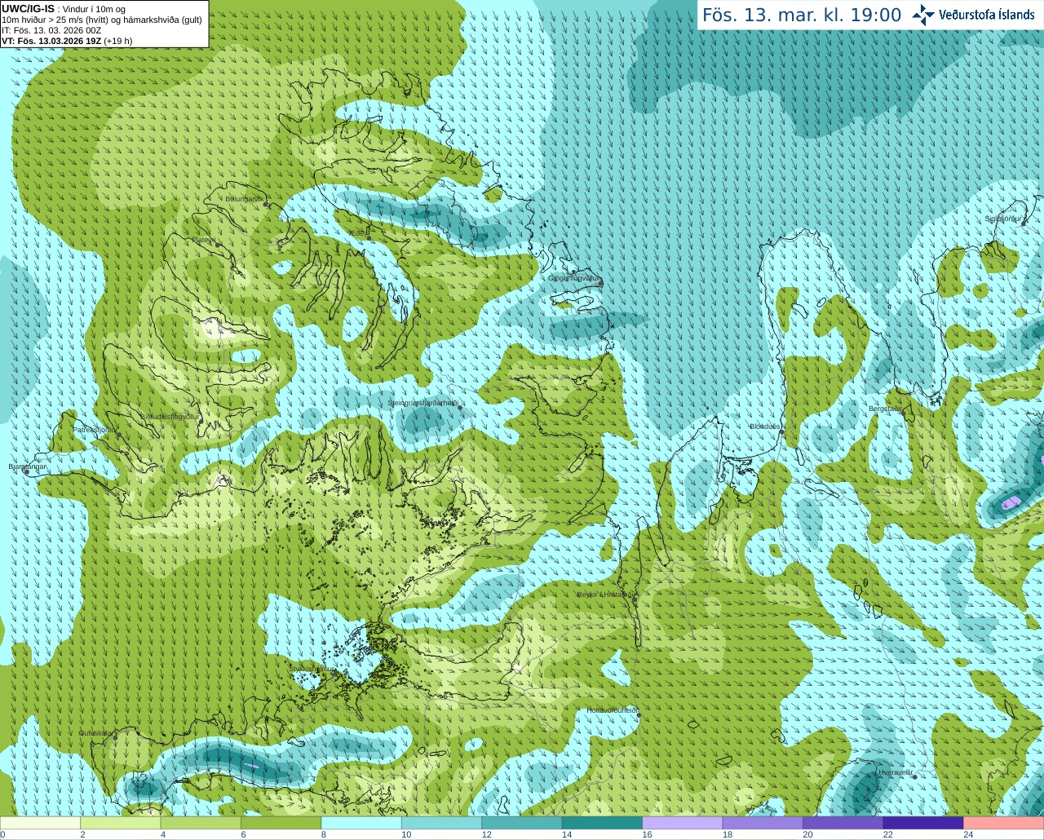
Task: Click the Patreksfjörður station label
Action: [x=95, y=429]
